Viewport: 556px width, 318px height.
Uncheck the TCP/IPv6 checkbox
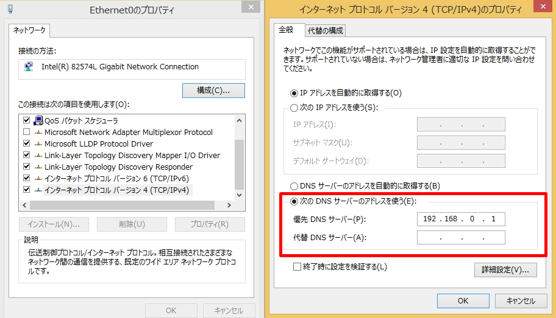click(x=26, y=178)
